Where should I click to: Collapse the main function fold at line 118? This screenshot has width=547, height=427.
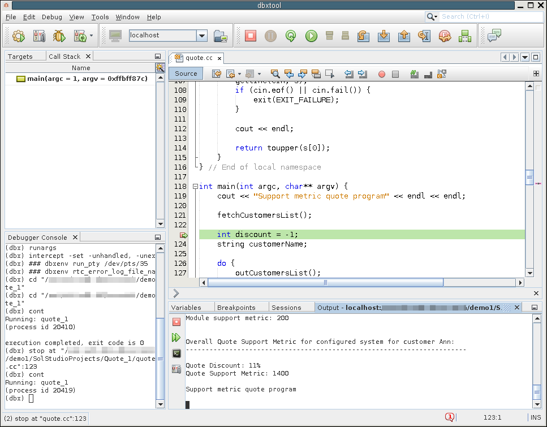(x=195, y=187)
